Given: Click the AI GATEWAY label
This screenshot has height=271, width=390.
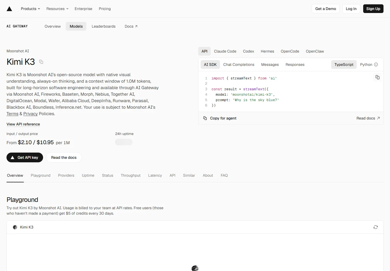Looking at the screenshot, I should pos(17,26).
